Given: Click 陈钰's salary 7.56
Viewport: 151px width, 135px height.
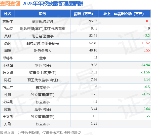Looking at the screenshot, I should point(94,79).
